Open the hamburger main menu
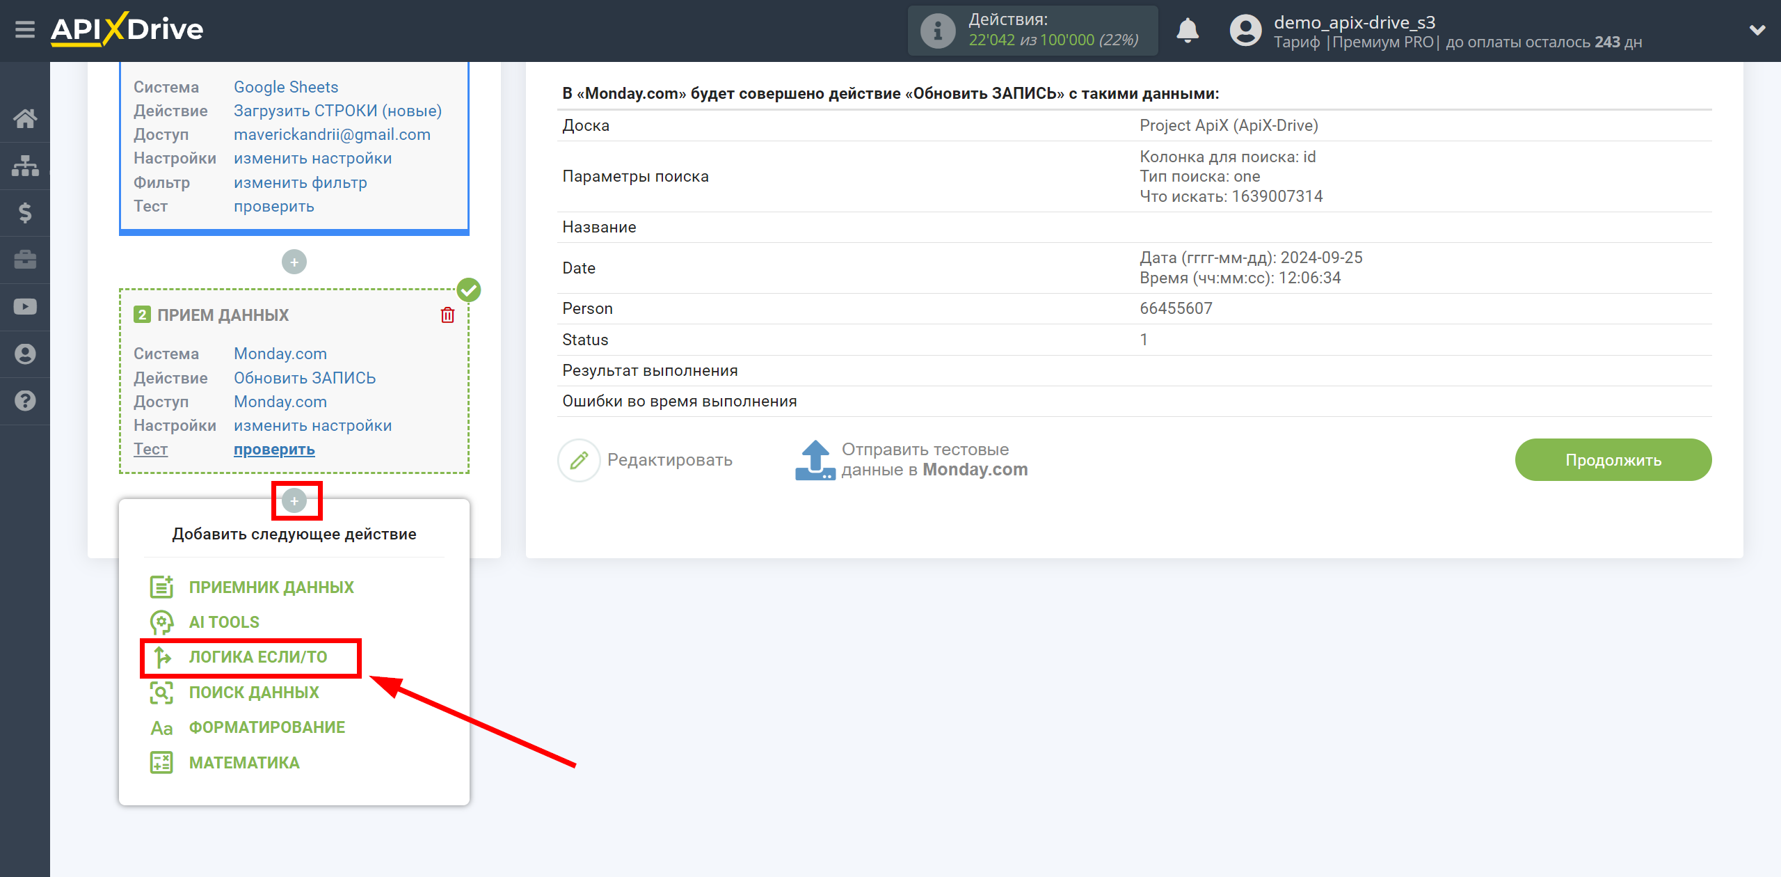1781x877 pixels. pos(25,29)
